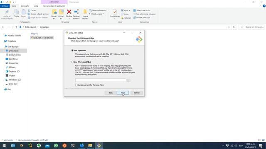Select Música in navigation pane
This screenshot has height=149, width=266.
click(x=12, y=67)
